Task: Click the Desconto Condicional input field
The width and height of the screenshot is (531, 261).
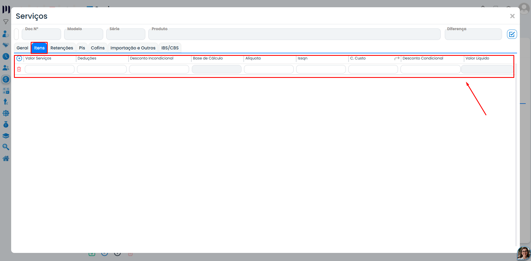Action: pos(430,69)
